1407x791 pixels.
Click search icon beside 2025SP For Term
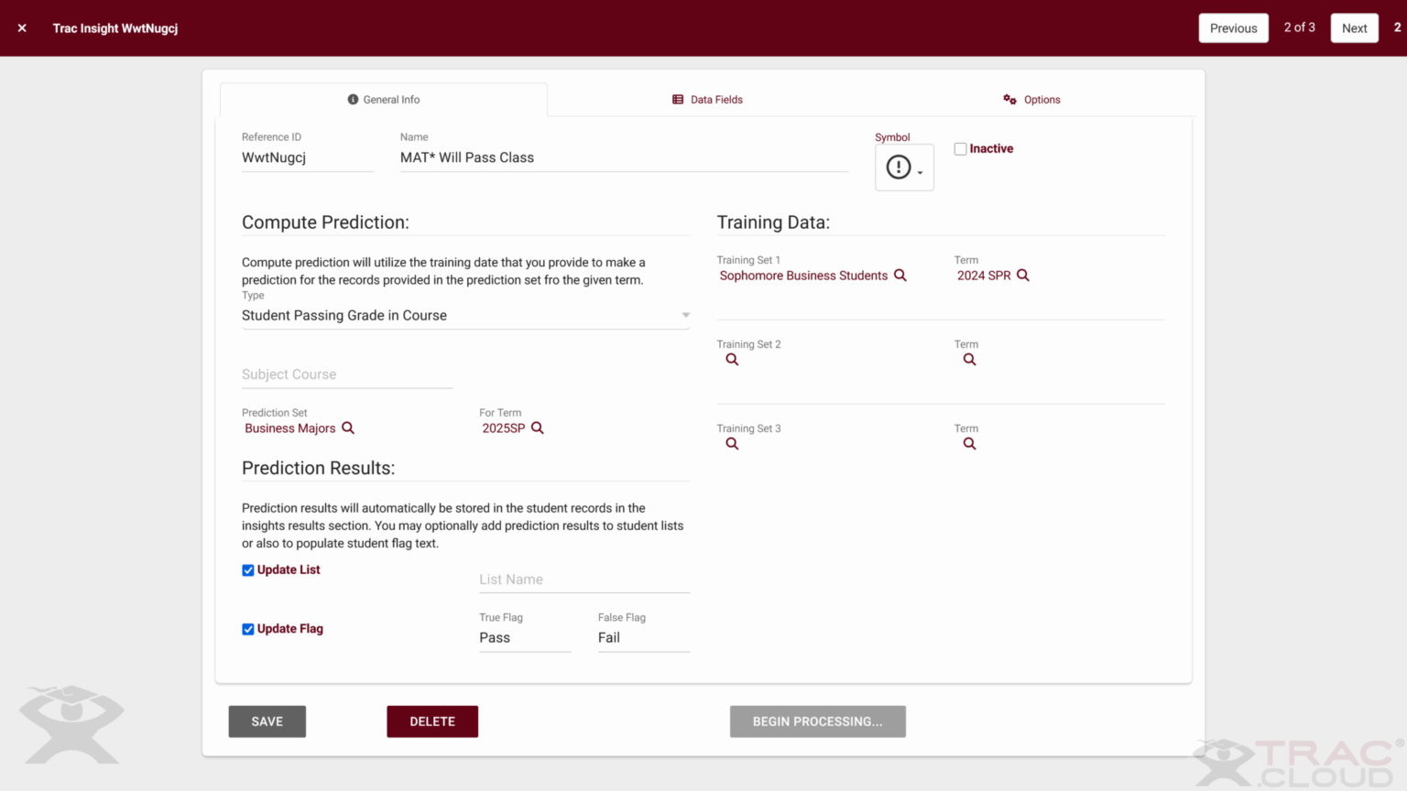tap(538, 428)
